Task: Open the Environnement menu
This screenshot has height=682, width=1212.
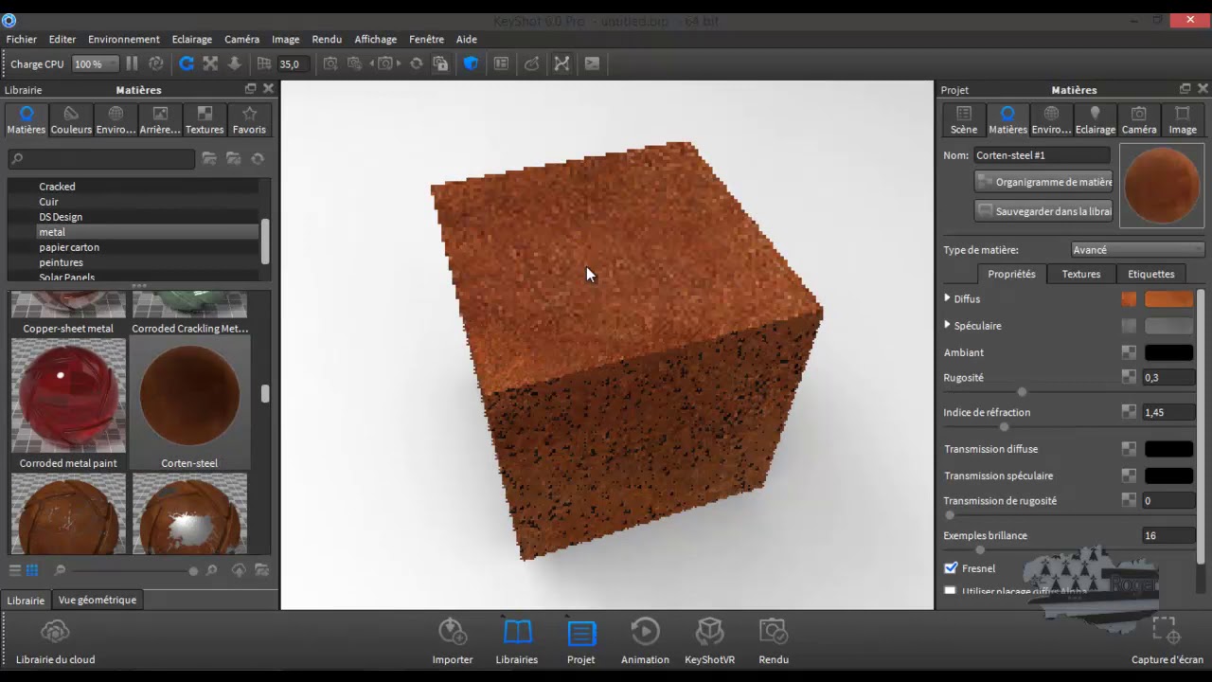Action: point(124,39)
